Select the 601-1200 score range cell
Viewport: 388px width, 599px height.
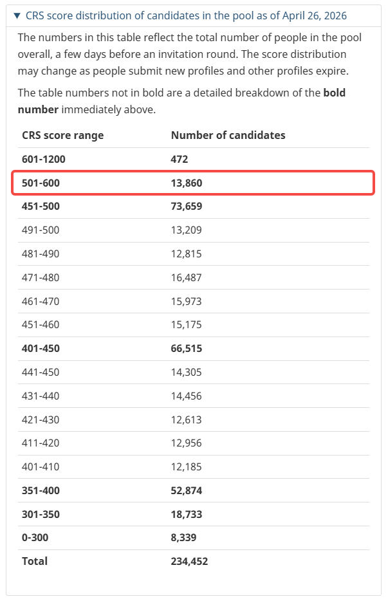pyautogui.click(x=44, y=159)
